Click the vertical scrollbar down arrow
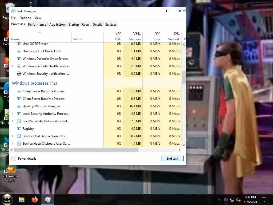 pyautogui.click(x=184, y=145)
